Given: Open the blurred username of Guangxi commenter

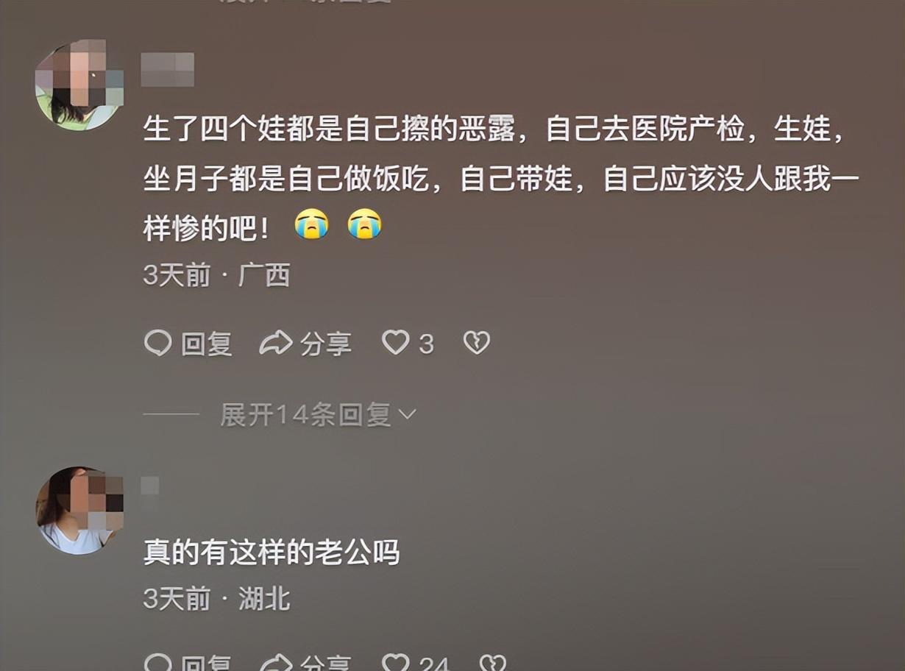Looking at the screenshot, I should 168,69.
